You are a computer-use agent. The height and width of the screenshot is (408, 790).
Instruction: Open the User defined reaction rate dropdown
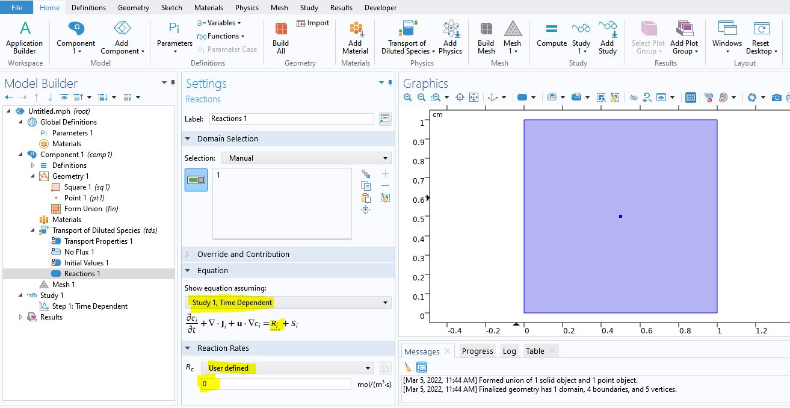[x=288, y=368]
